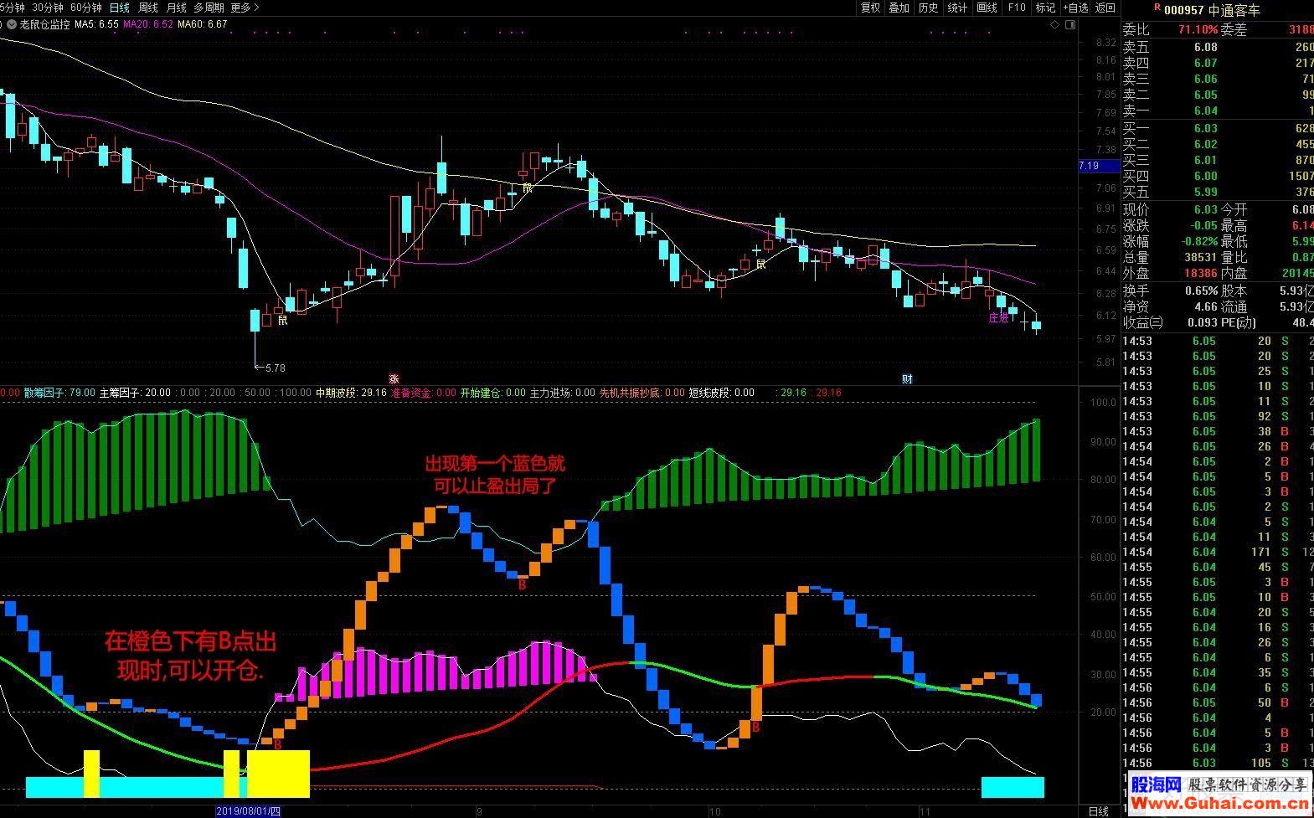This screenshot has height=818, width=1314.
Task: Click the 财 marker below the price chart
Action: pyautogui.click(x=907, y=378)
